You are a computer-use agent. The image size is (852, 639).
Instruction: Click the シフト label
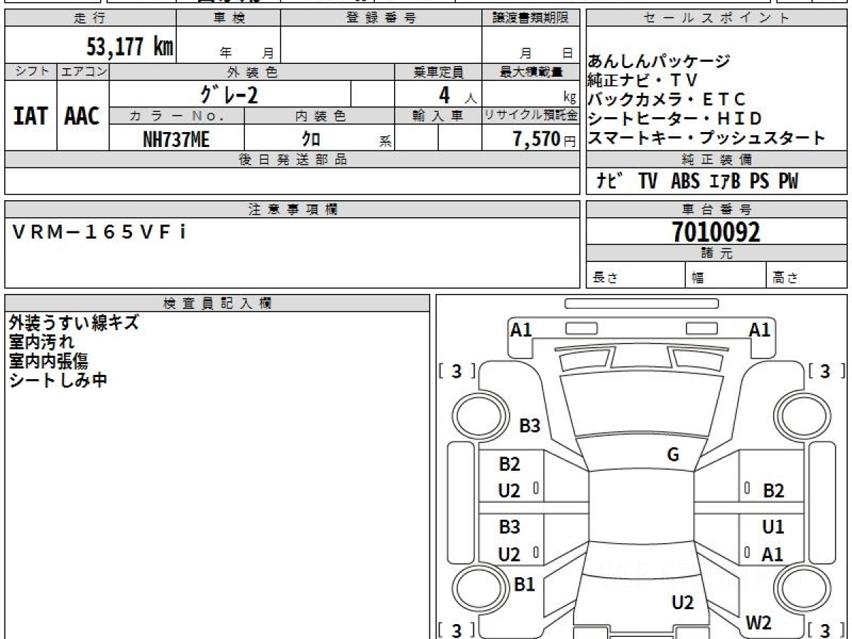point(31,72)
